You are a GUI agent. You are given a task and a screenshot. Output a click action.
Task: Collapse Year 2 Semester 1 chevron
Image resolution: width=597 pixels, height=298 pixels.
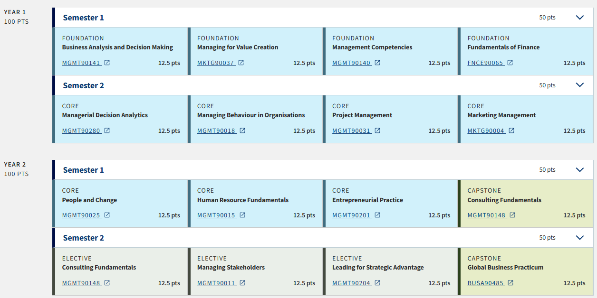579,170
